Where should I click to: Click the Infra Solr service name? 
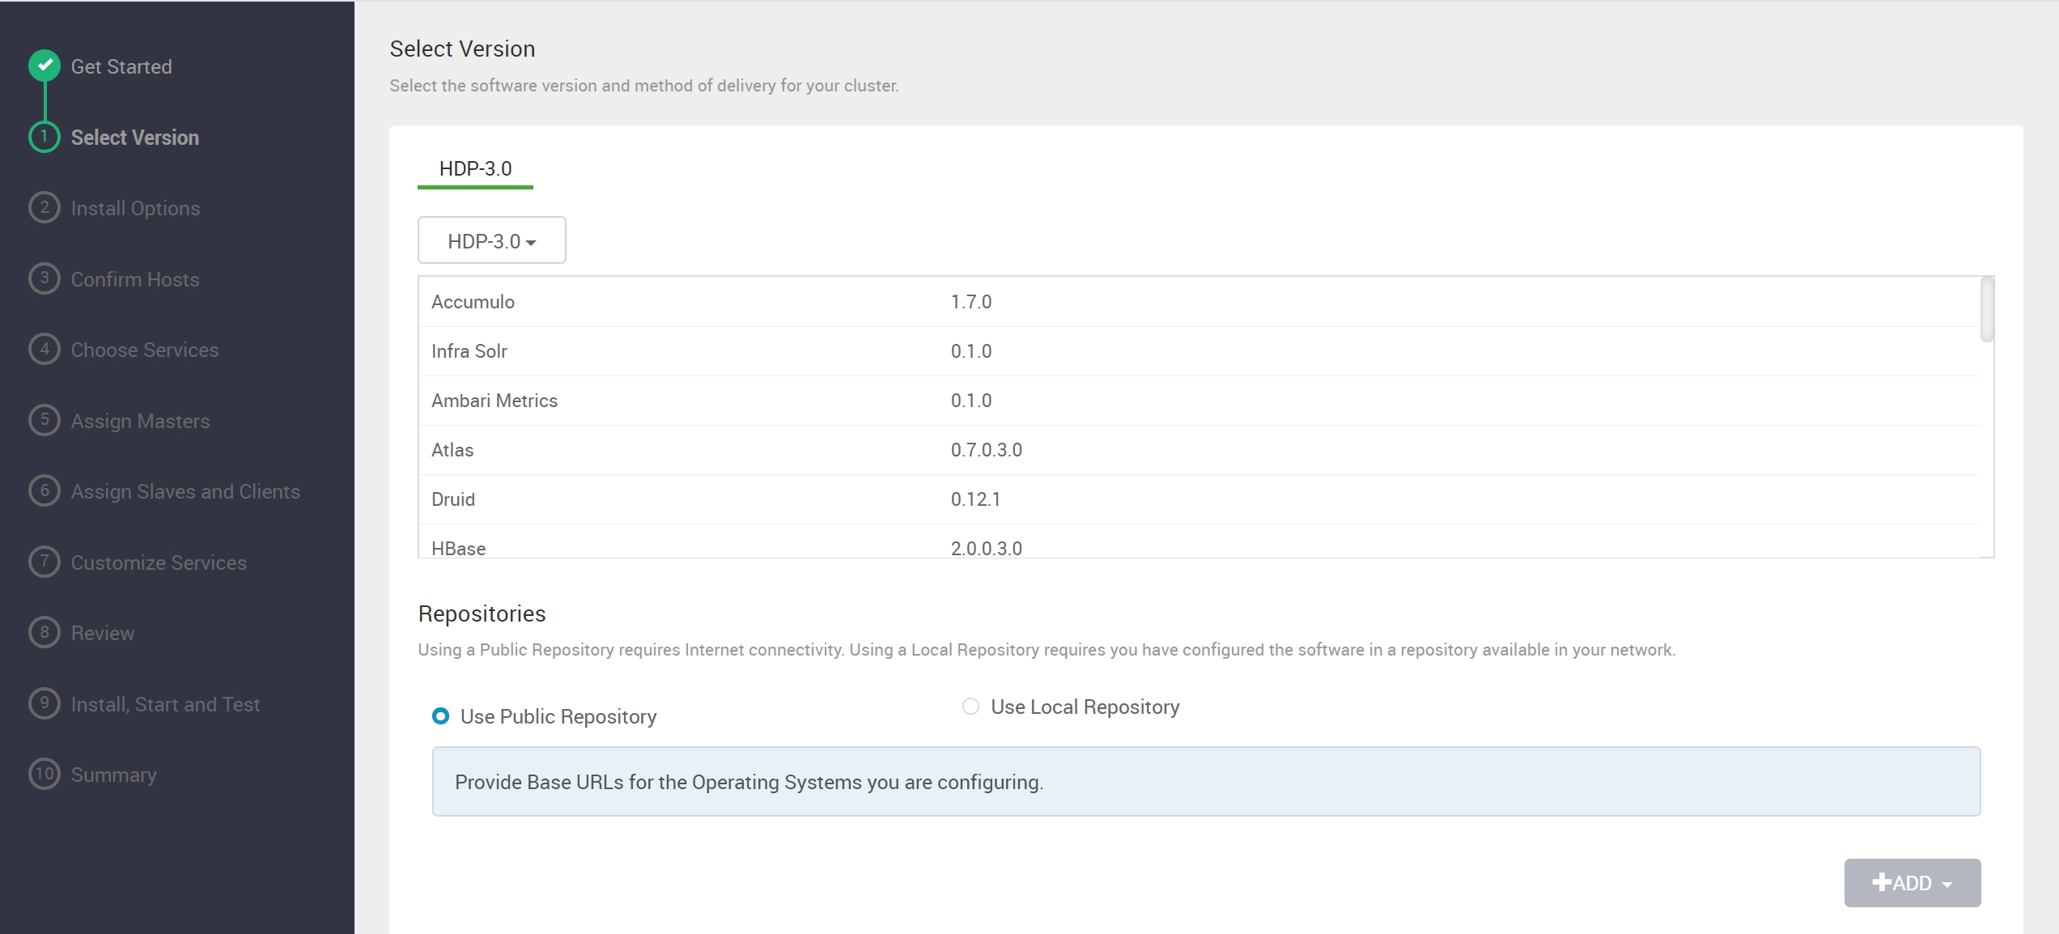(469, 351)
